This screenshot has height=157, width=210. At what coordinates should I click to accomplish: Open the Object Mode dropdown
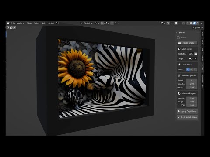[x=16, y=23]
